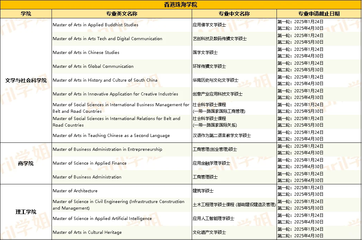
Task: Click the 应用金融学理学硕士 cell
Action: (234, 163)
